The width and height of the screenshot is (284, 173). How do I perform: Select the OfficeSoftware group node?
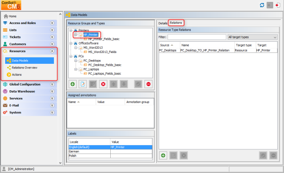click(x=89, y=43)
